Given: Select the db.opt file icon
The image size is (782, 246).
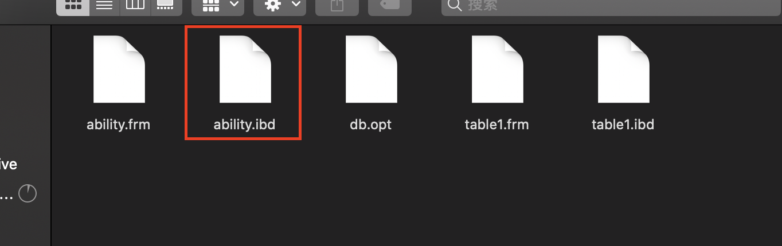Looking at the screenshot, I should click(x=372, y=69).
